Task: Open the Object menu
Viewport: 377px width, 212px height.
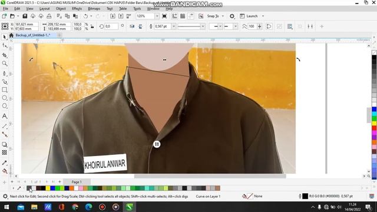Action: 61,8
